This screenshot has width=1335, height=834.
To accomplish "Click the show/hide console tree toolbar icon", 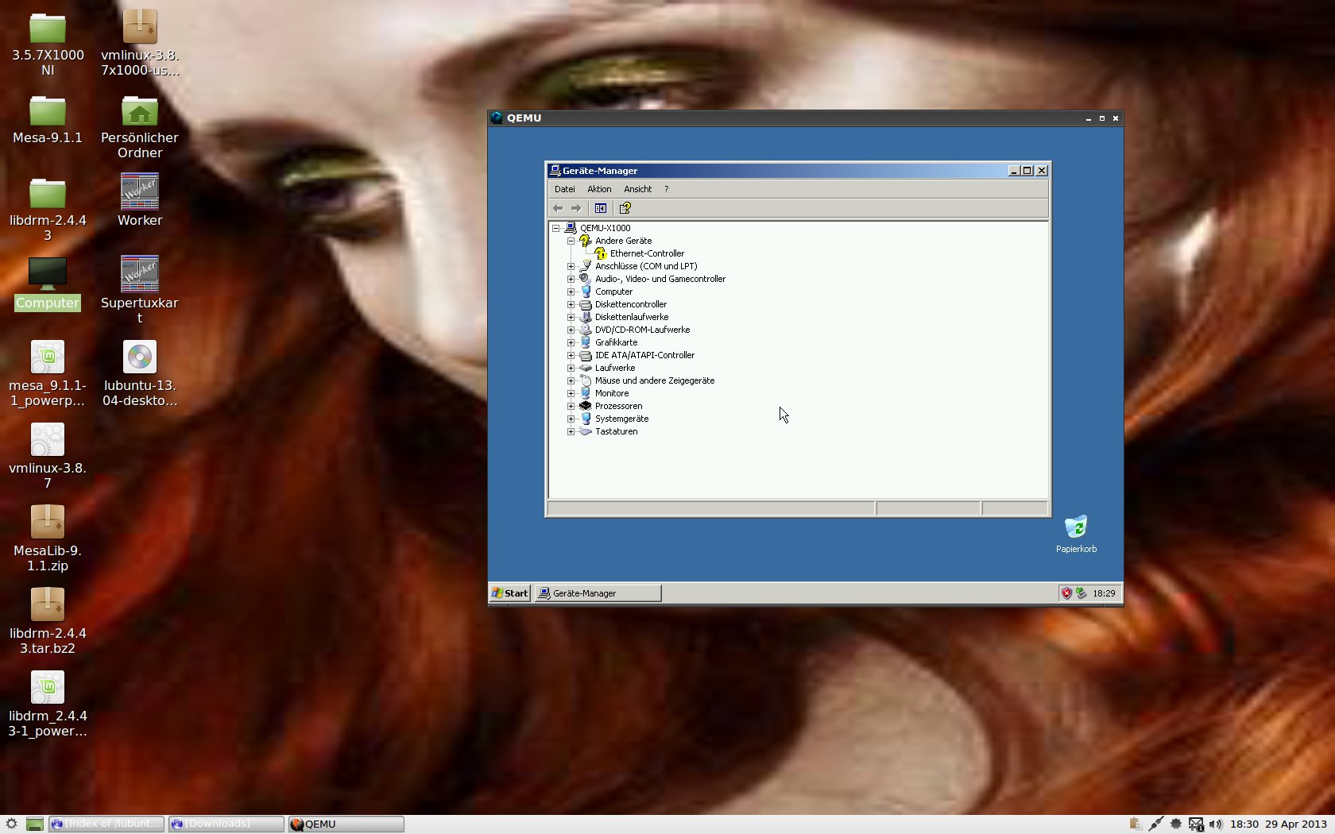I will [x=601, y=208].
